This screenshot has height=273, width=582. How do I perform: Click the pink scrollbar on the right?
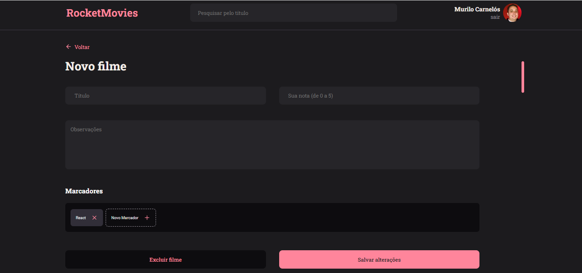[522, 77]
